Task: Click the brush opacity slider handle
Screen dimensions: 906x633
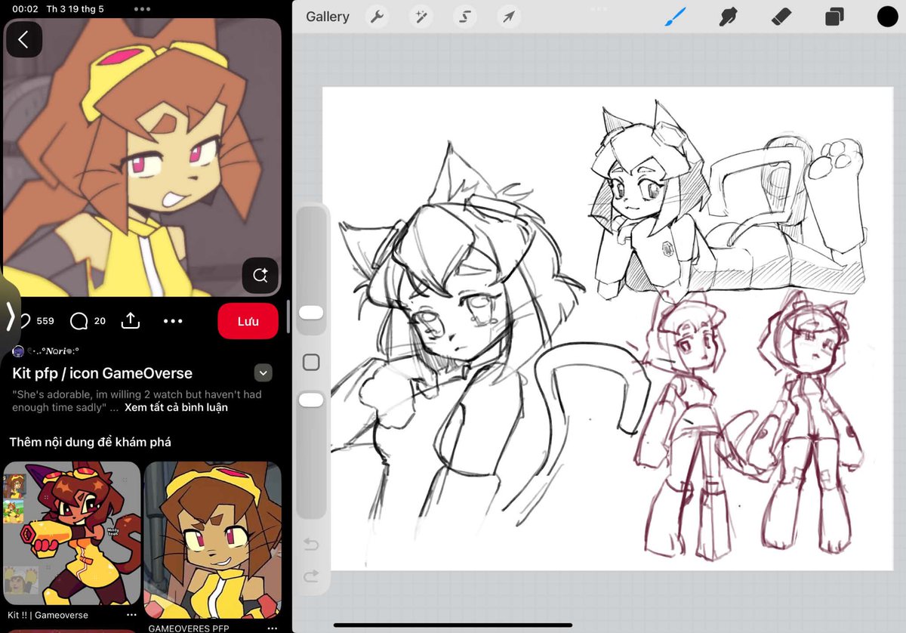Action: [x=311, y=400]
